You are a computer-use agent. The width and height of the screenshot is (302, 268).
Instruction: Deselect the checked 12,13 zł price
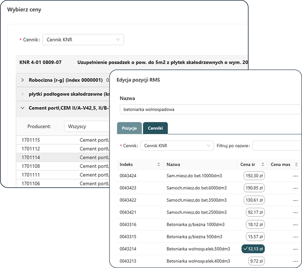tap(253, 249)
